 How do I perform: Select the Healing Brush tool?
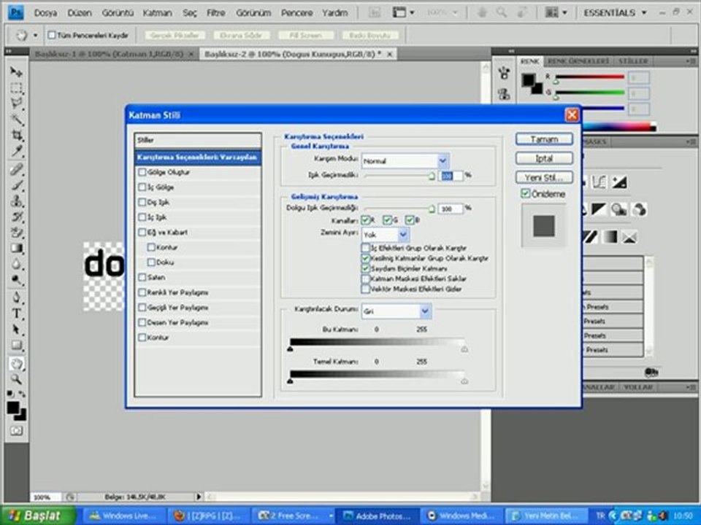click(x=16, y=170)
